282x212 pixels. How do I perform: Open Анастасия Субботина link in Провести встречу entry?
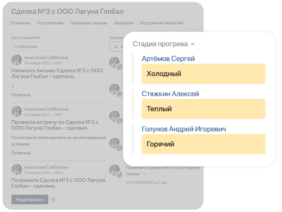pyautogui.click(x=46, y=109)
